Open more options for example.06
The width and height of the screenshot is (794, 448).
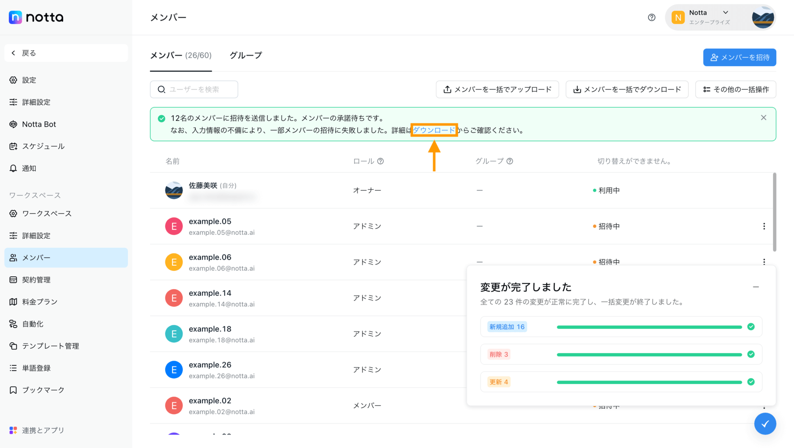[764, 262]
